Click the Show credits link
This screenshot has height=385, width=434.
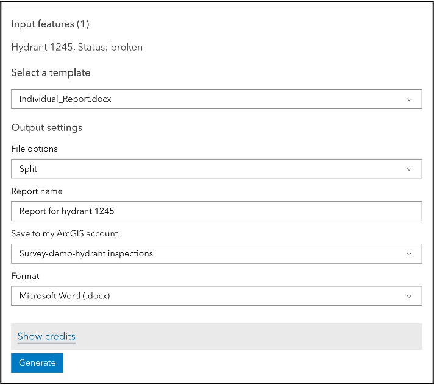(x=46, y=336)
